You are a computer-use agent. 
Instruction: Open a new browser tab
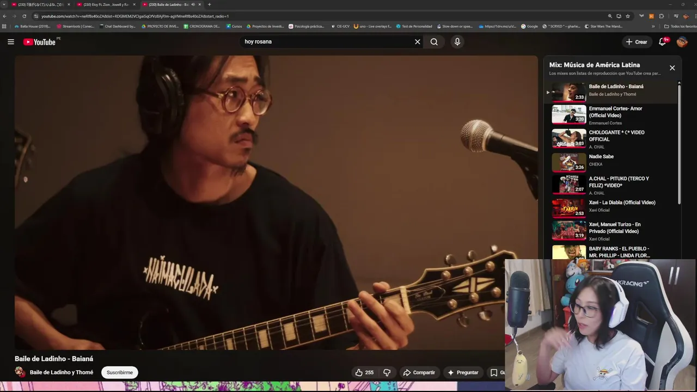click(x=209, y=4)
